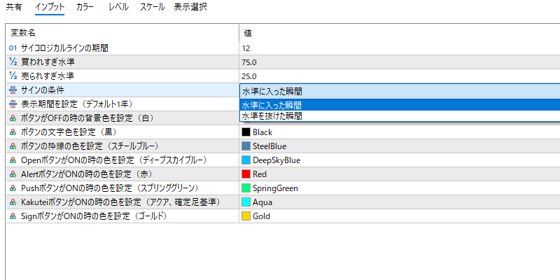Click the Gold color swatch
The width and height of the screenshot is (560, 280).
pos(246,216)
